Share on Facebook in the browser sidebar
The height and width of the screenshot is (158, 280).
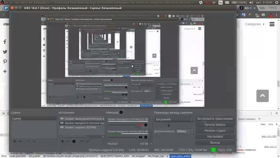pyautogui.click(x=5, y=42)
